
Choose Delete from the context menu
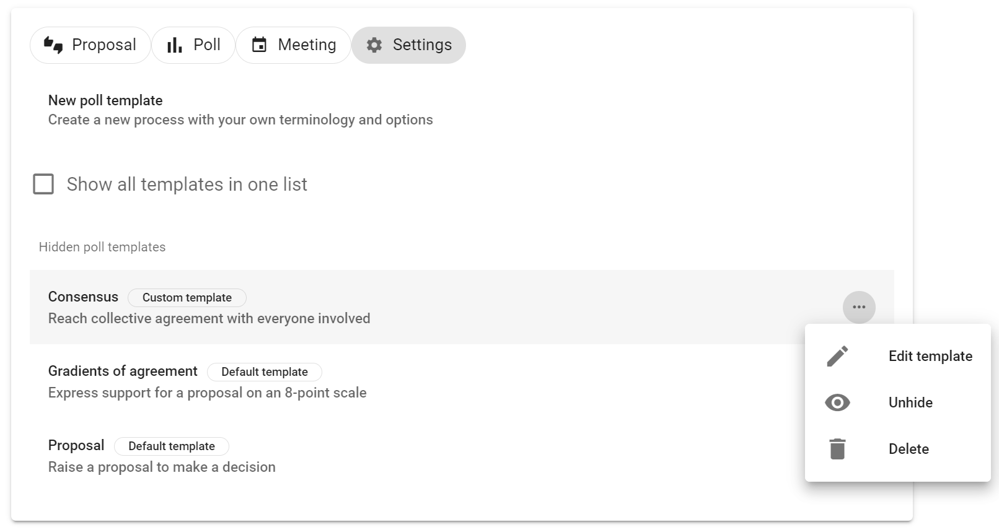point(898,449)
